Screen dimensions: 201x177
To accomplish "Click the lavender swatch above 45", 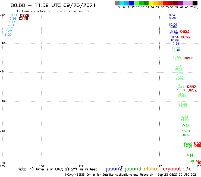I will click(185, 3).
